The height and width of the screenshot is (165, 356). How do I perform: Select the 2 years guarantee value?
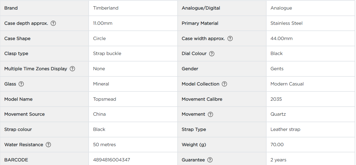point(278,160)
